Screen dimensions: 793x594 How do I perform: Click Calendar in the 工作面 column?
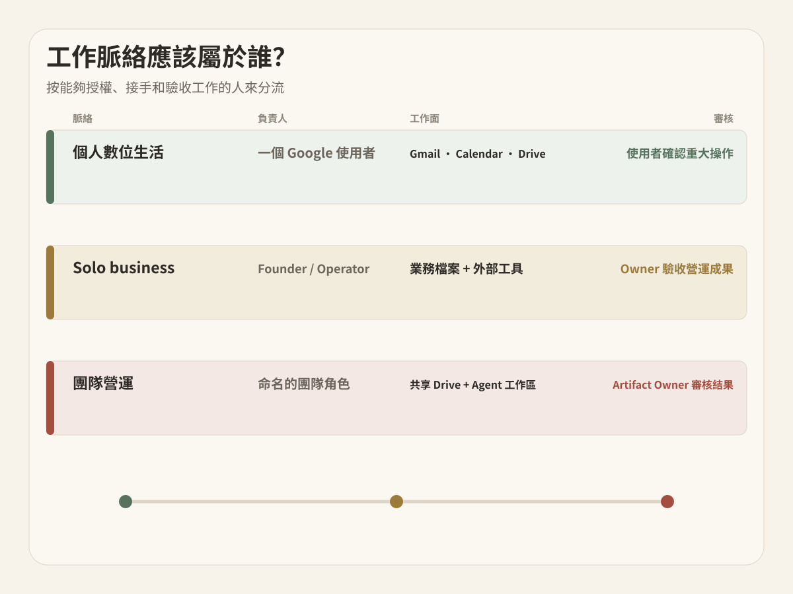click(479, 154)
